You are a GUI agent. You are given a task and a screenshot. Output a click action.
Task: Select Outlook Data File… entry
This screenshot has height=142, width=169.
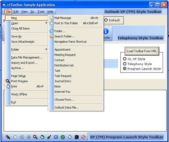76,107
